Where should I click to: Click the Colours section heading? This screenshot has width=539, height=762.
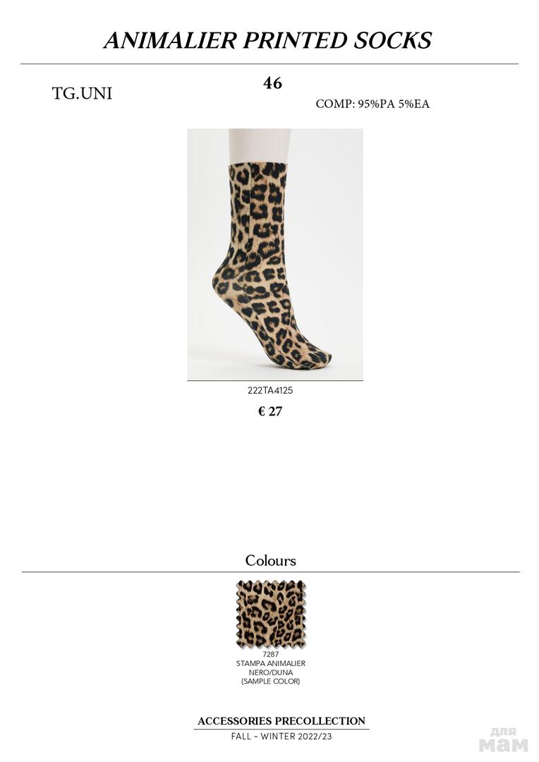point(271,560)
